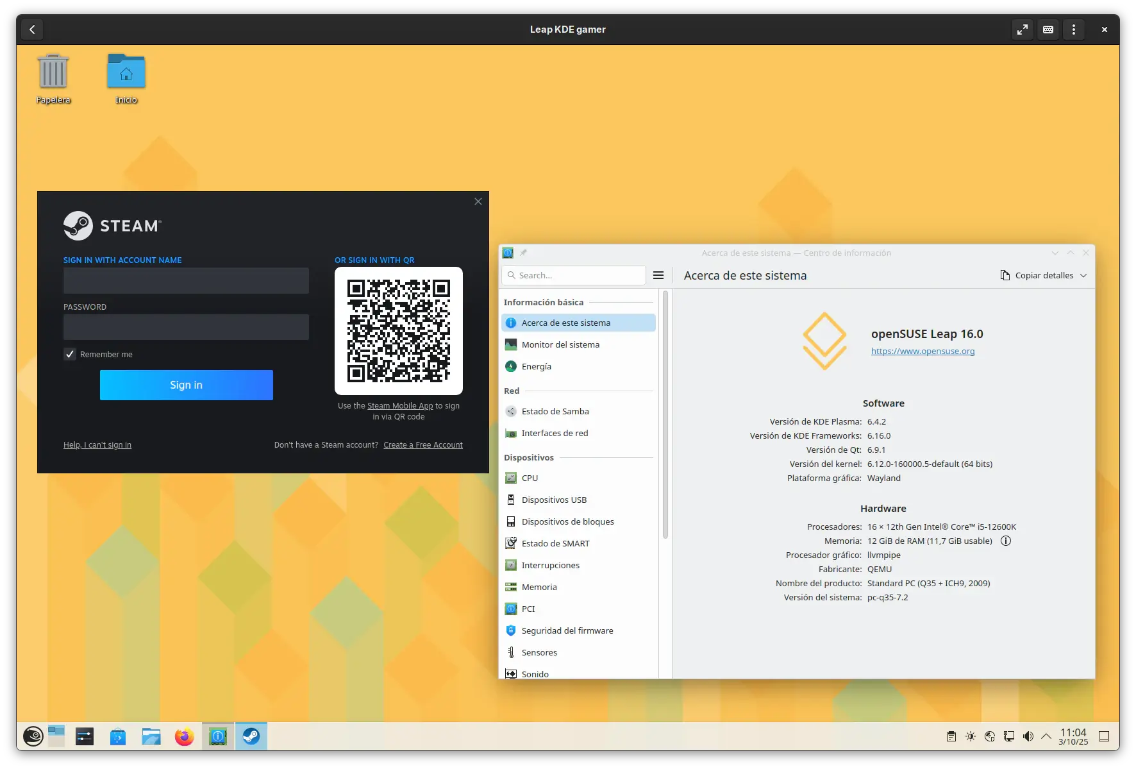Screen dimensions: 1136x769
Task: Launch Firefox from the taskbar
Action: [x=185, y=736]
